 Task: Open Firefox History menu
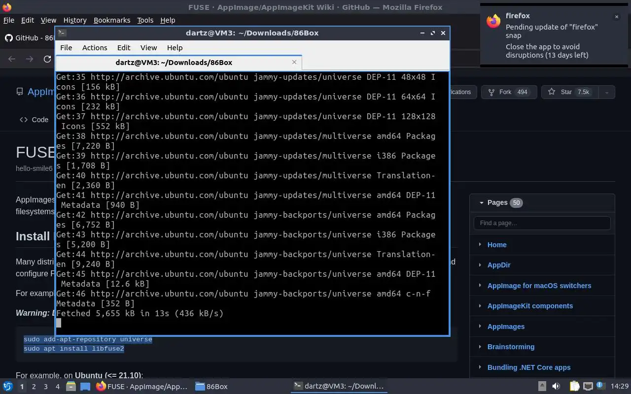point(75,20)
